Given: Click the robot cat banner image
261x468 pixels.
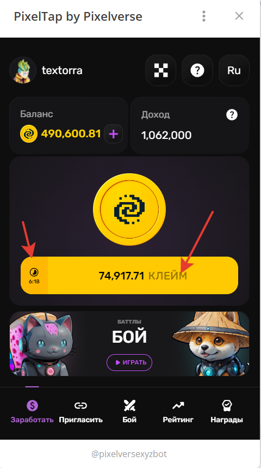Looking at the screenshot, I should click(42, 344).
